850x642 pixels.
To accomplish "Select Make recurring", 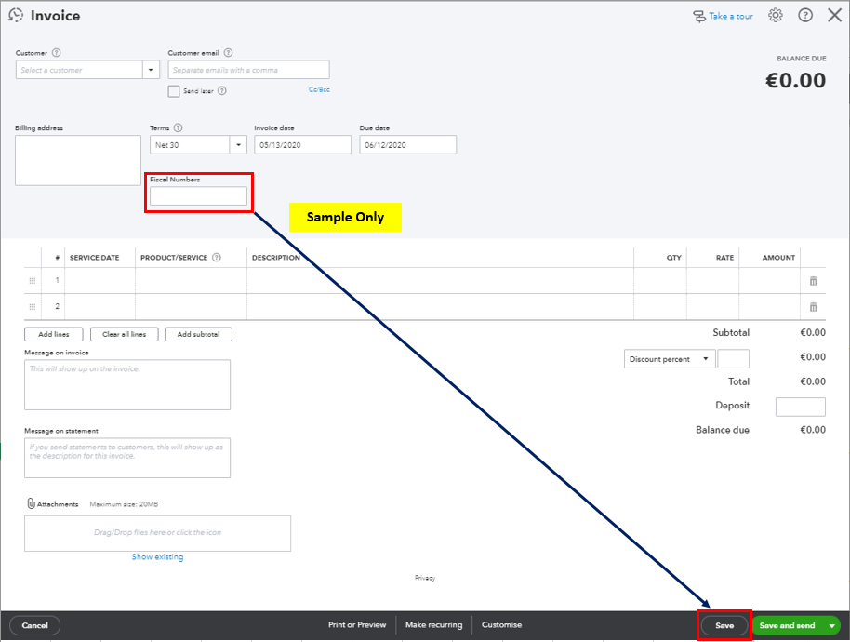I will point(434,624).
